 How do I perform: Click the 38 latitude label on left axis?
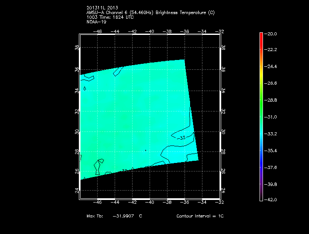coord(77,49)
